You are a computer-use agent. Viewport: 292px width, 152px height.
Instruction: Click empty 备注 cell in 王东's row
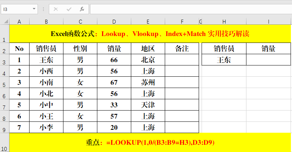pos(182,60)
